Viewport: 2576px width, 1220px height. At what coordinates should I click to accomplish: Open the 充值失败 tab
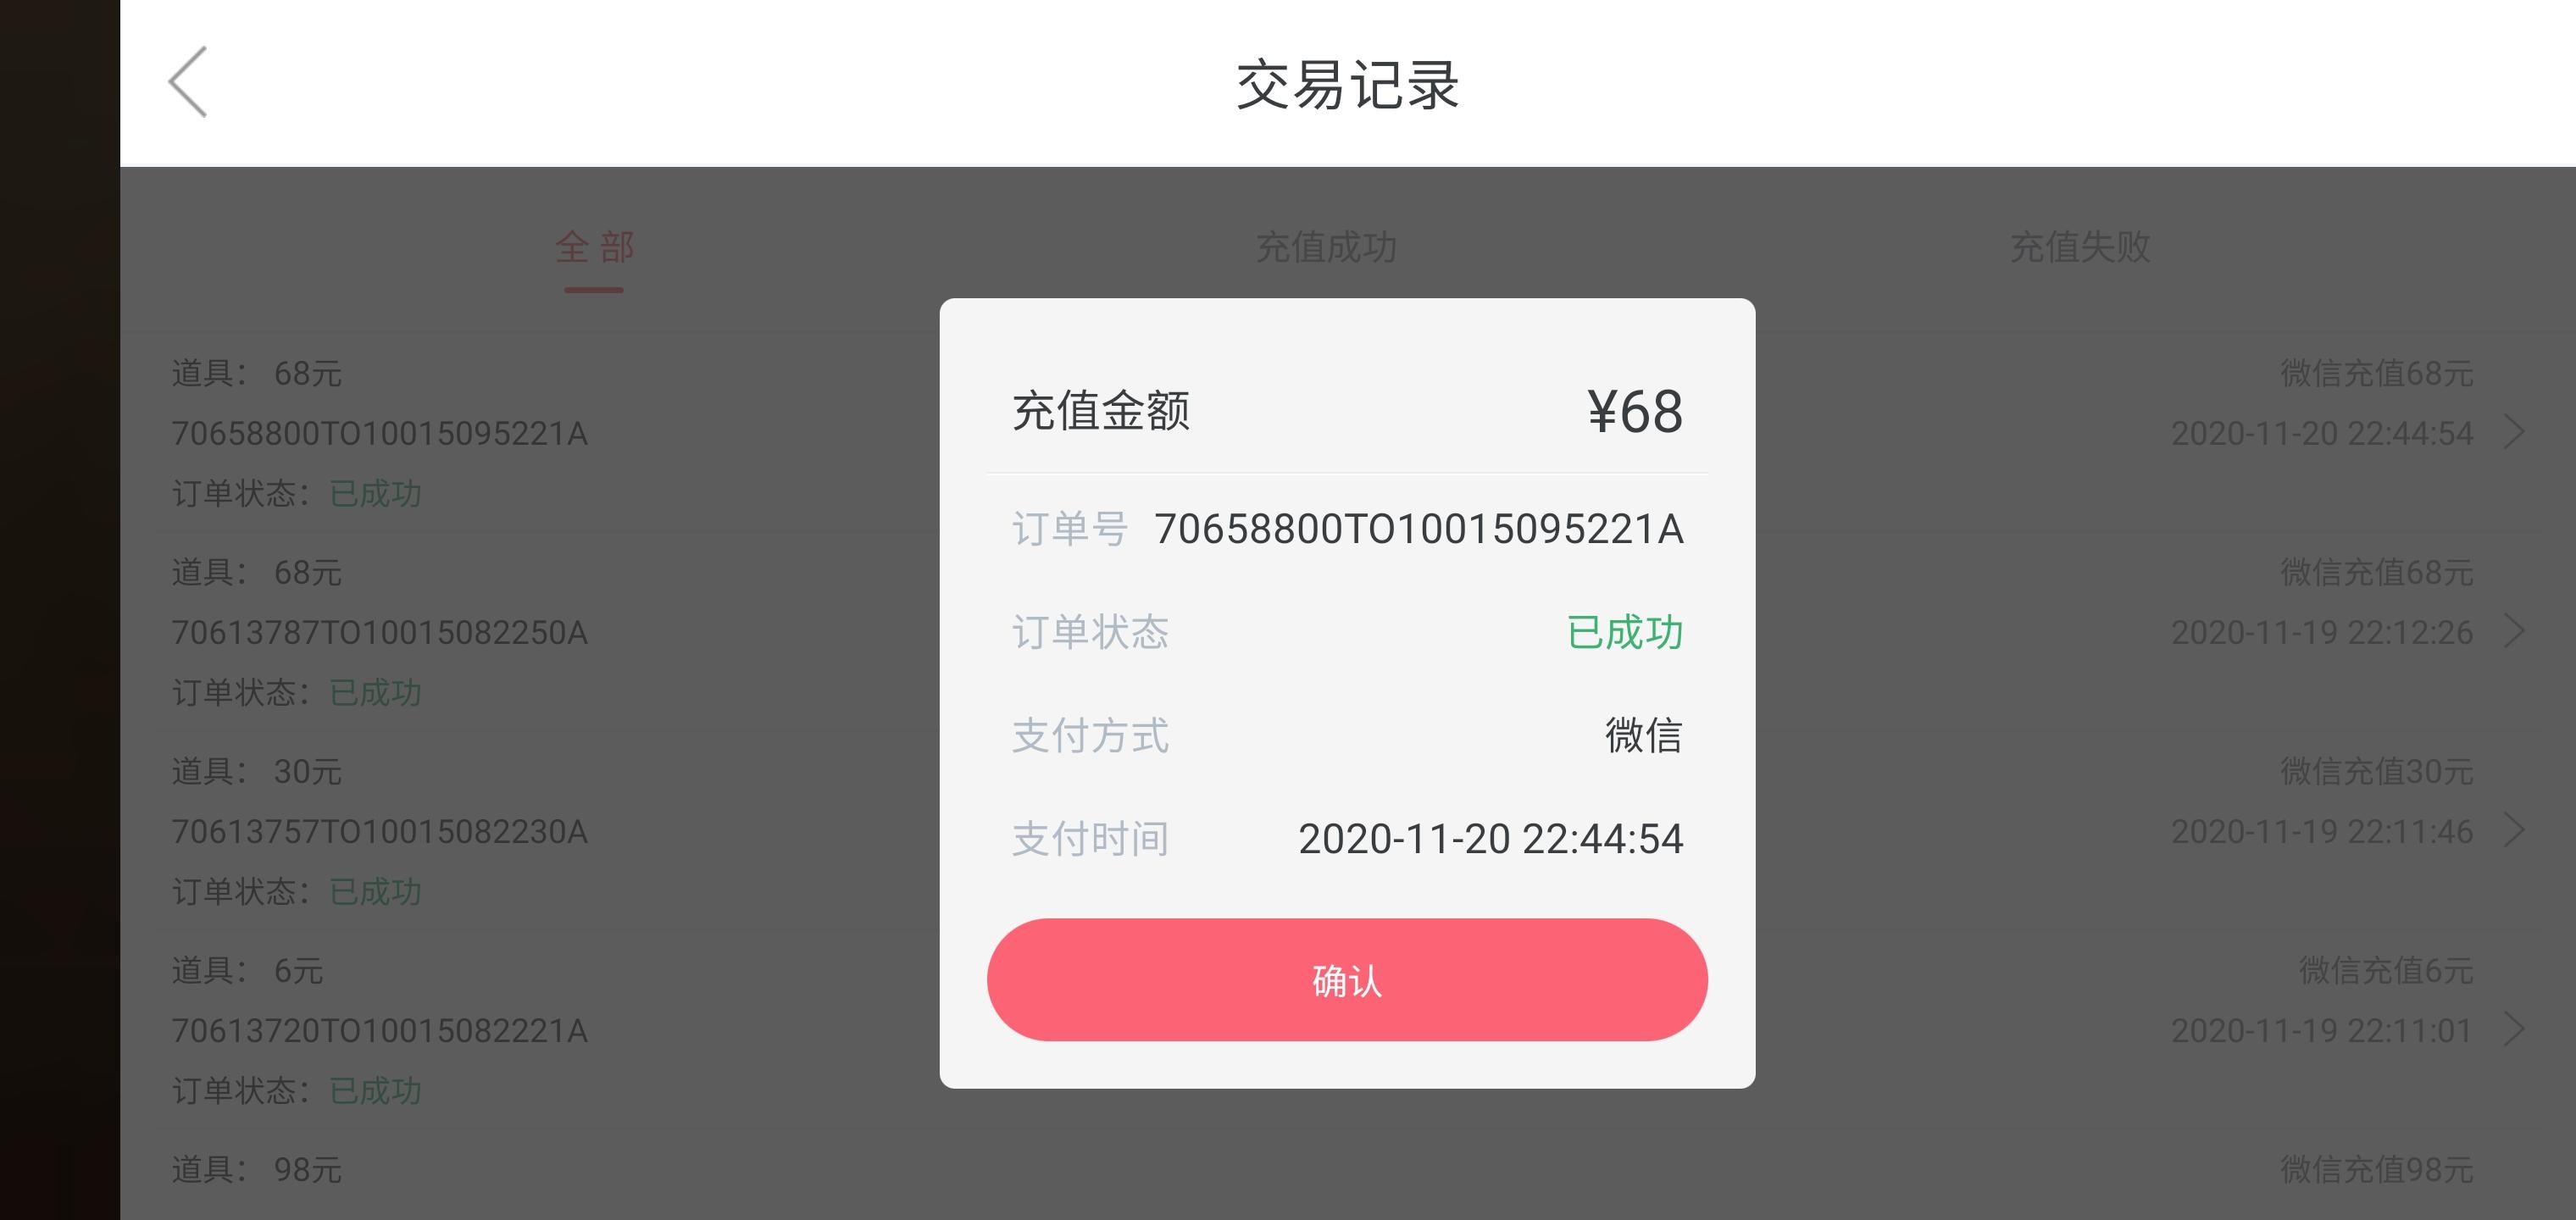point(2080,247)
